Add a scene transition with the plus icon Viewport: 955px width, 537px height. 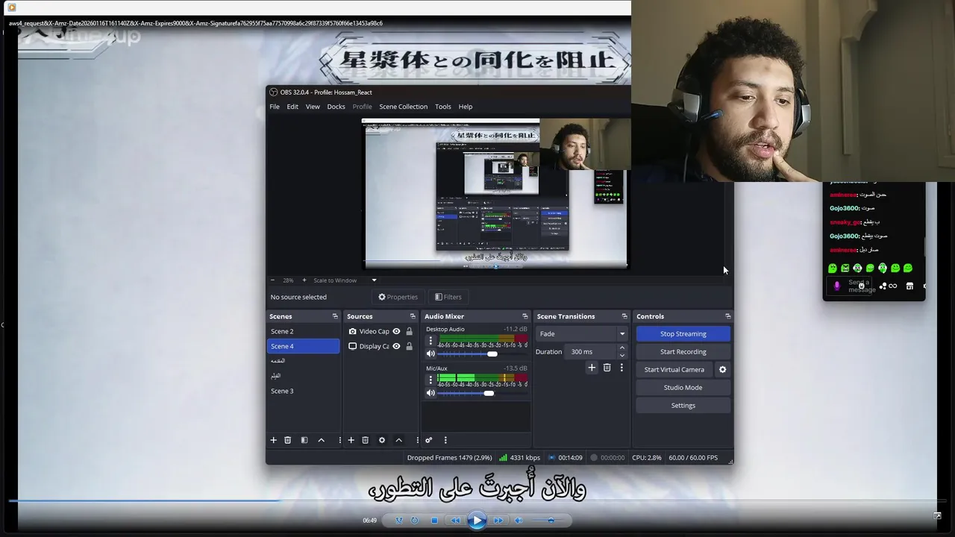(x=592, y=368)
